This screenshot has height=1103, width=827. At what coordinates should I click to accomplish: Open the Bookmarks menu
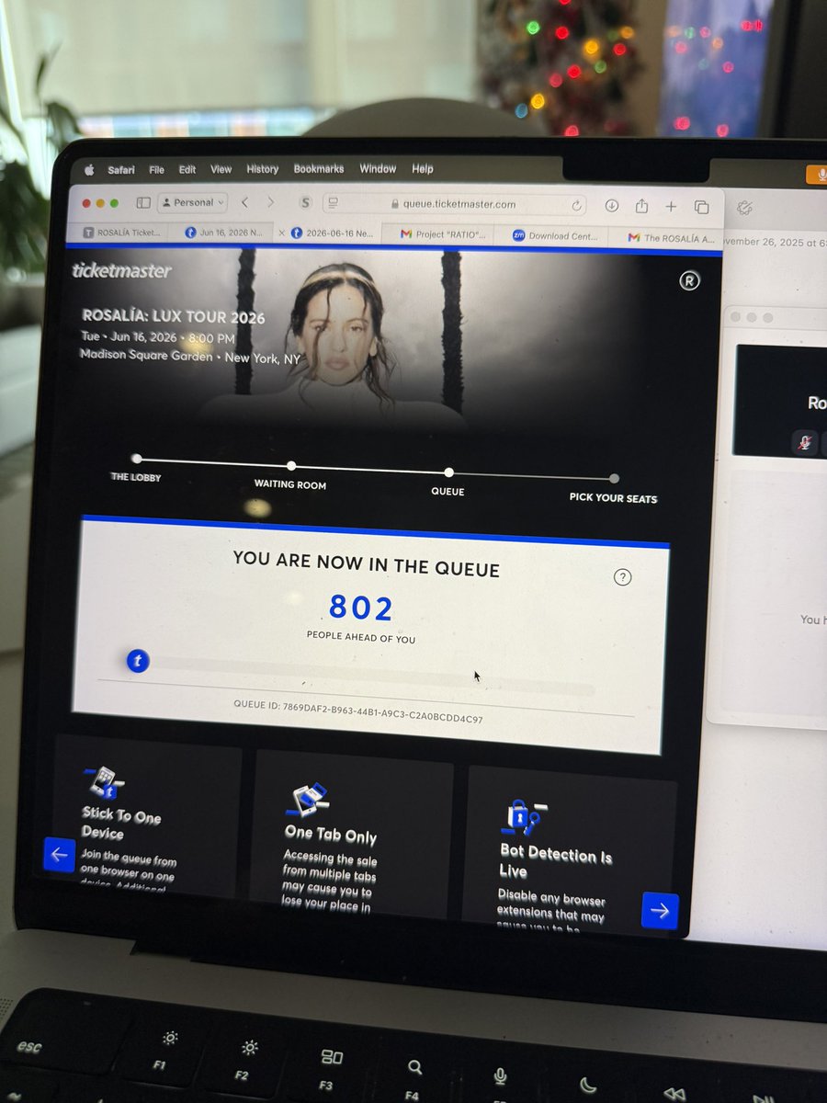tap(319, 169)
